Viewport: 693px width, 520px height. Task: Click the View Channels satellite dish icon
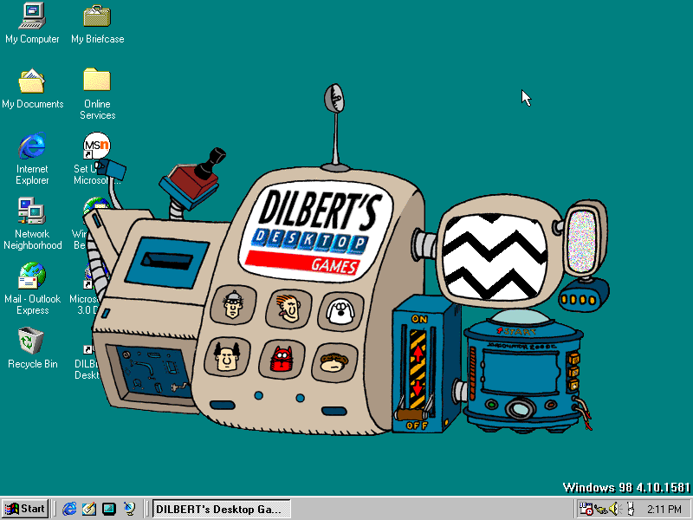129,509
